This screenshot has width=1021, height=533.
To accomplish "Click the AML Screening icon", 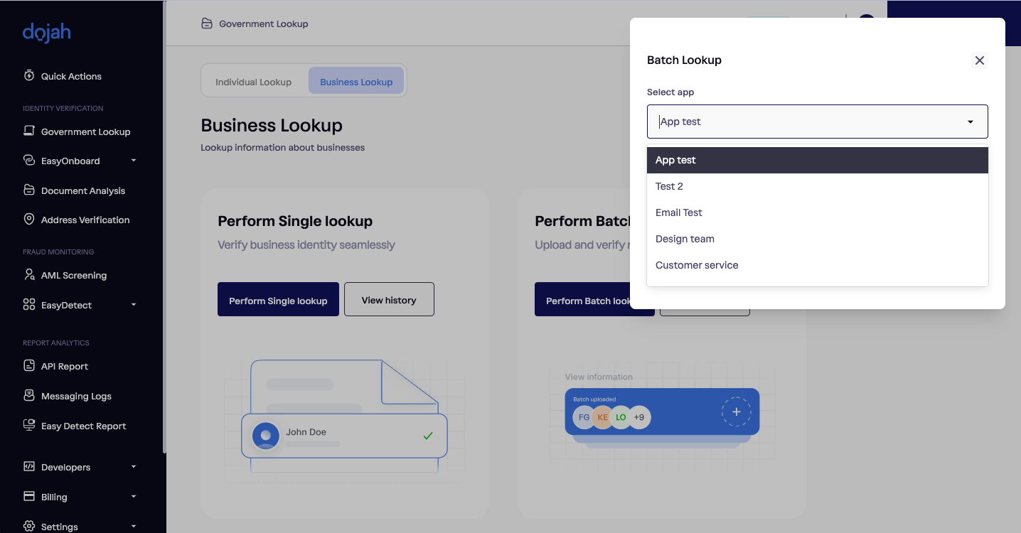I will (x=29, y=274).
